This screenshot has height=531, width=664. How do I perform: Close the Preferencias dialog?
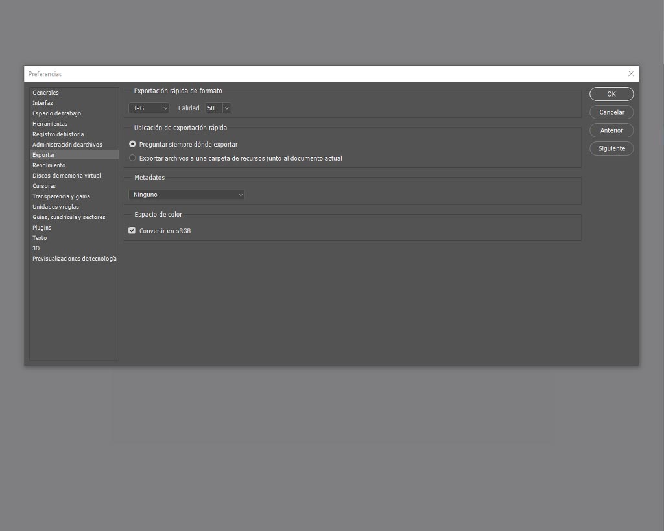coord(631,74)
